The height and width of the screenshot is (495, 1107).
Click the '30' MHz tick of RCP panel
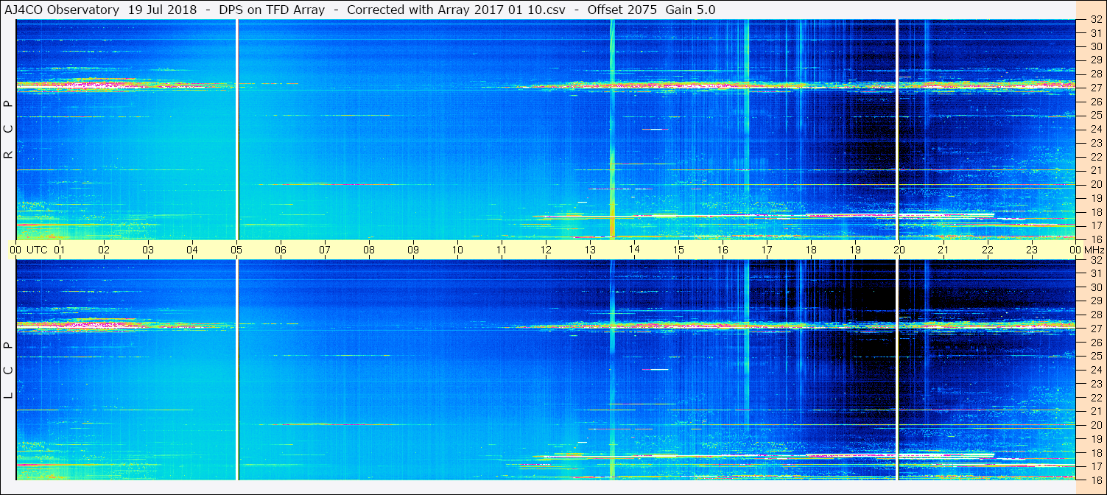click(x=1095, y=46)
